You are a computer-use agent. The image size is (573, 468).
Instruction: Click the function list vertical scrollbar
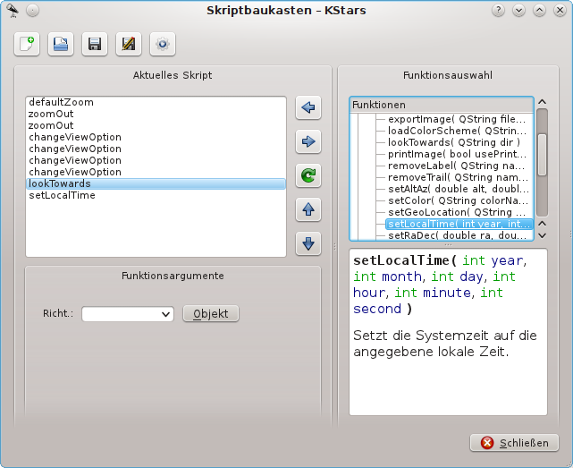click(542, 154)
